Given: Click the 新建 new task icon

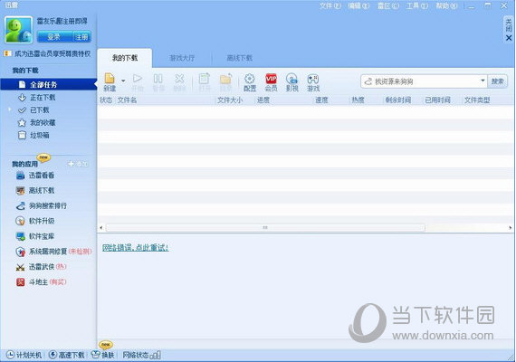Looking at the screenshot, I should (x=110, y=82).
